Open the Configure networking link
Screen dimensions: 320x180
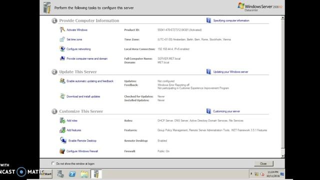pyautogui.click(x=78, y=49)
